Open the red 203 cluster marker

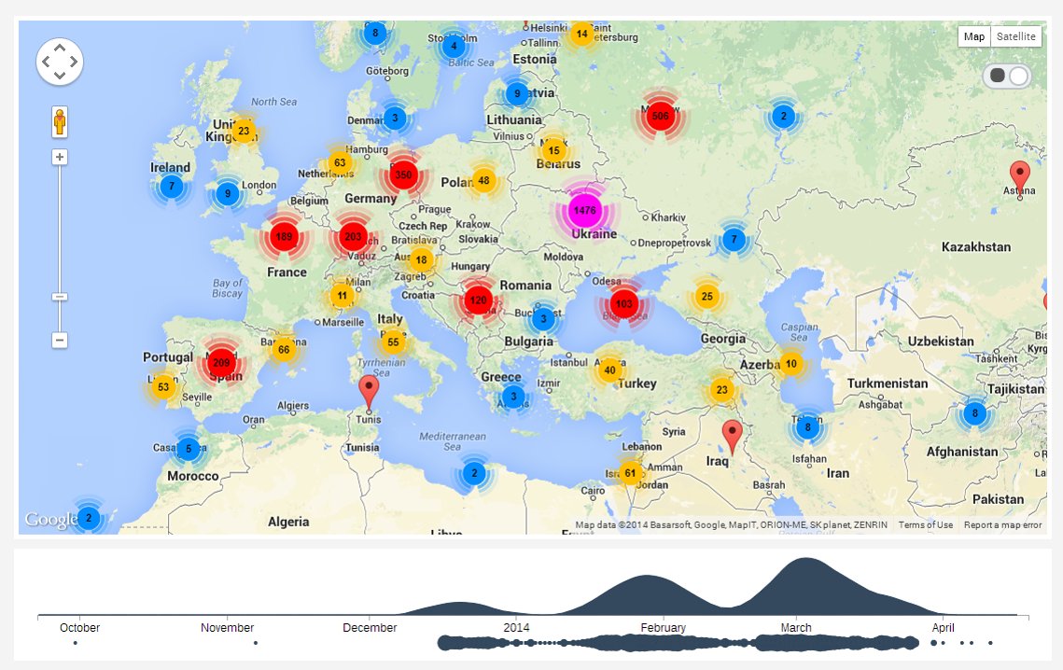[353, 237]
